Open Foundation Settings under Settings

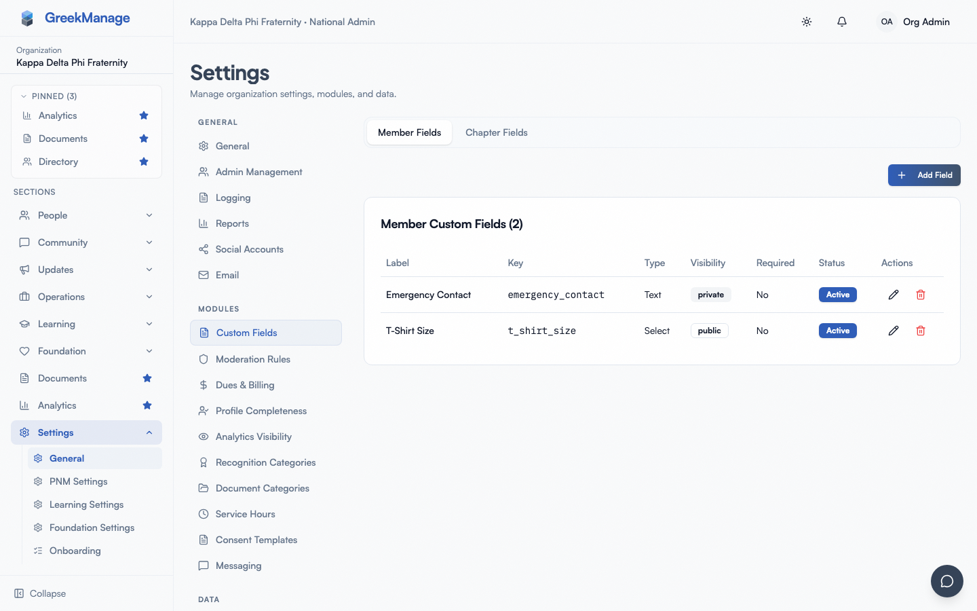(x=95, y=527)
